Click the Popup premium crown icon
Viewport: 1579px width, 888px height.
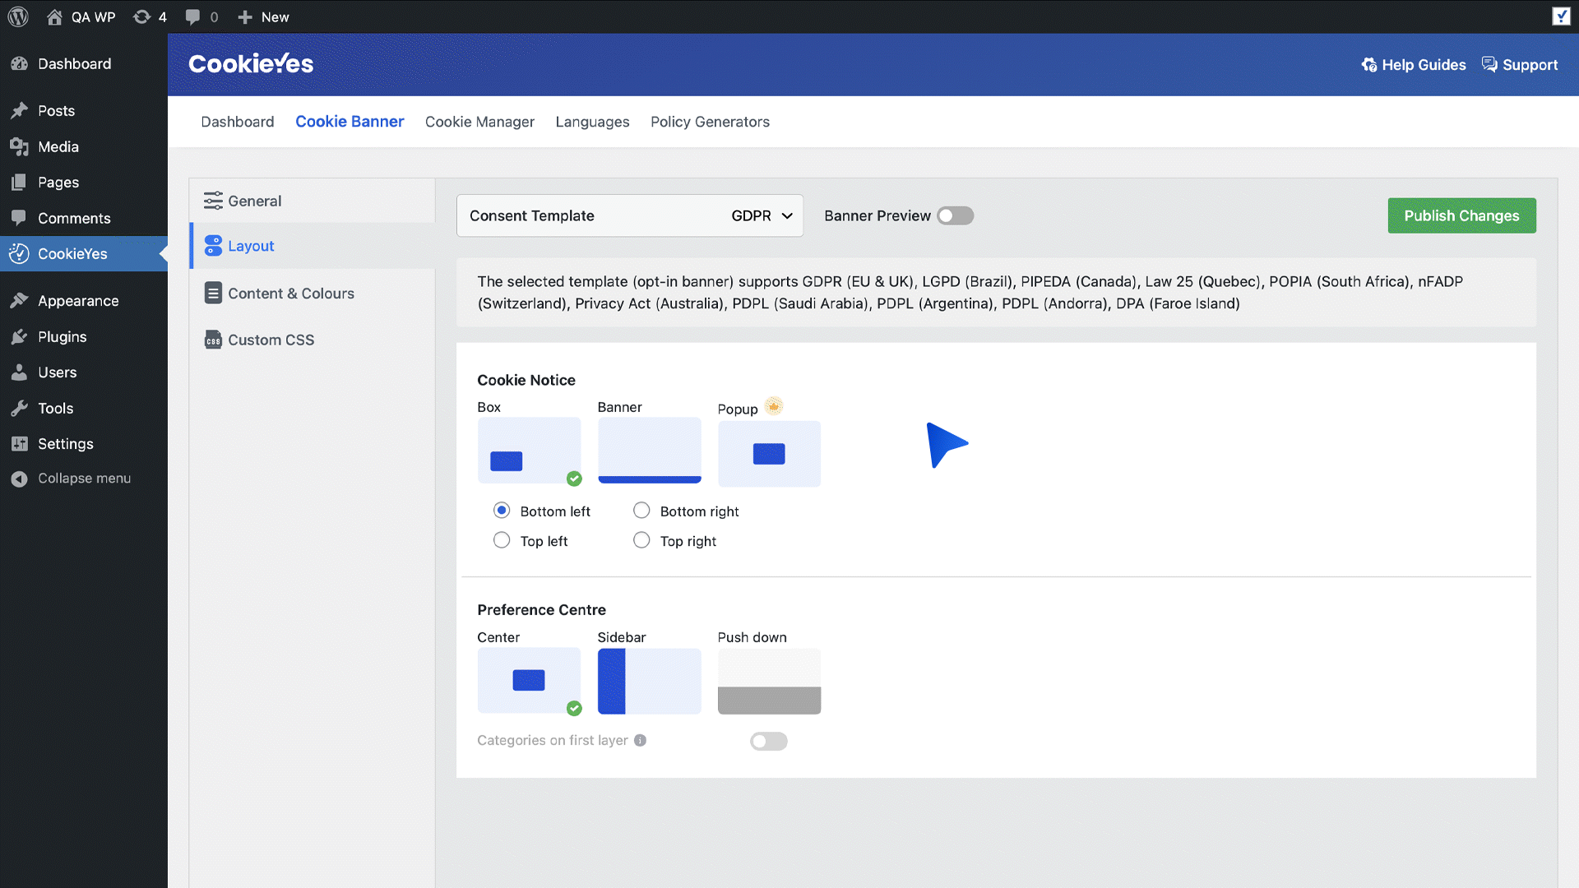[x=773, y=406]
